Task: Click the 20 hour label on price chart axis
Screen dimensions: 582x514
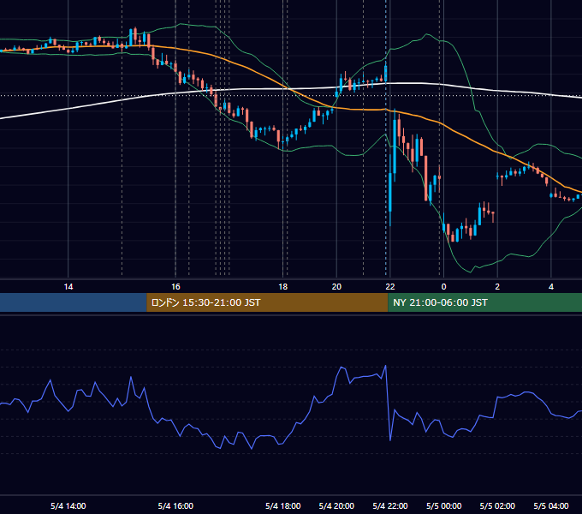Action: tap(336, 287)
